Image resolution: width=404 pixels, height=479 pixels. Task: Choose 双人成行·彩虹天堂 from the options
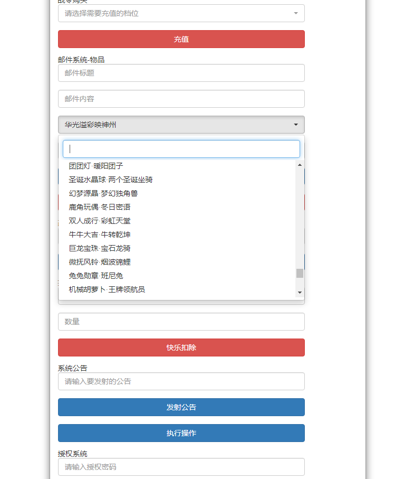pyautogui.click(x=100, y=221)
